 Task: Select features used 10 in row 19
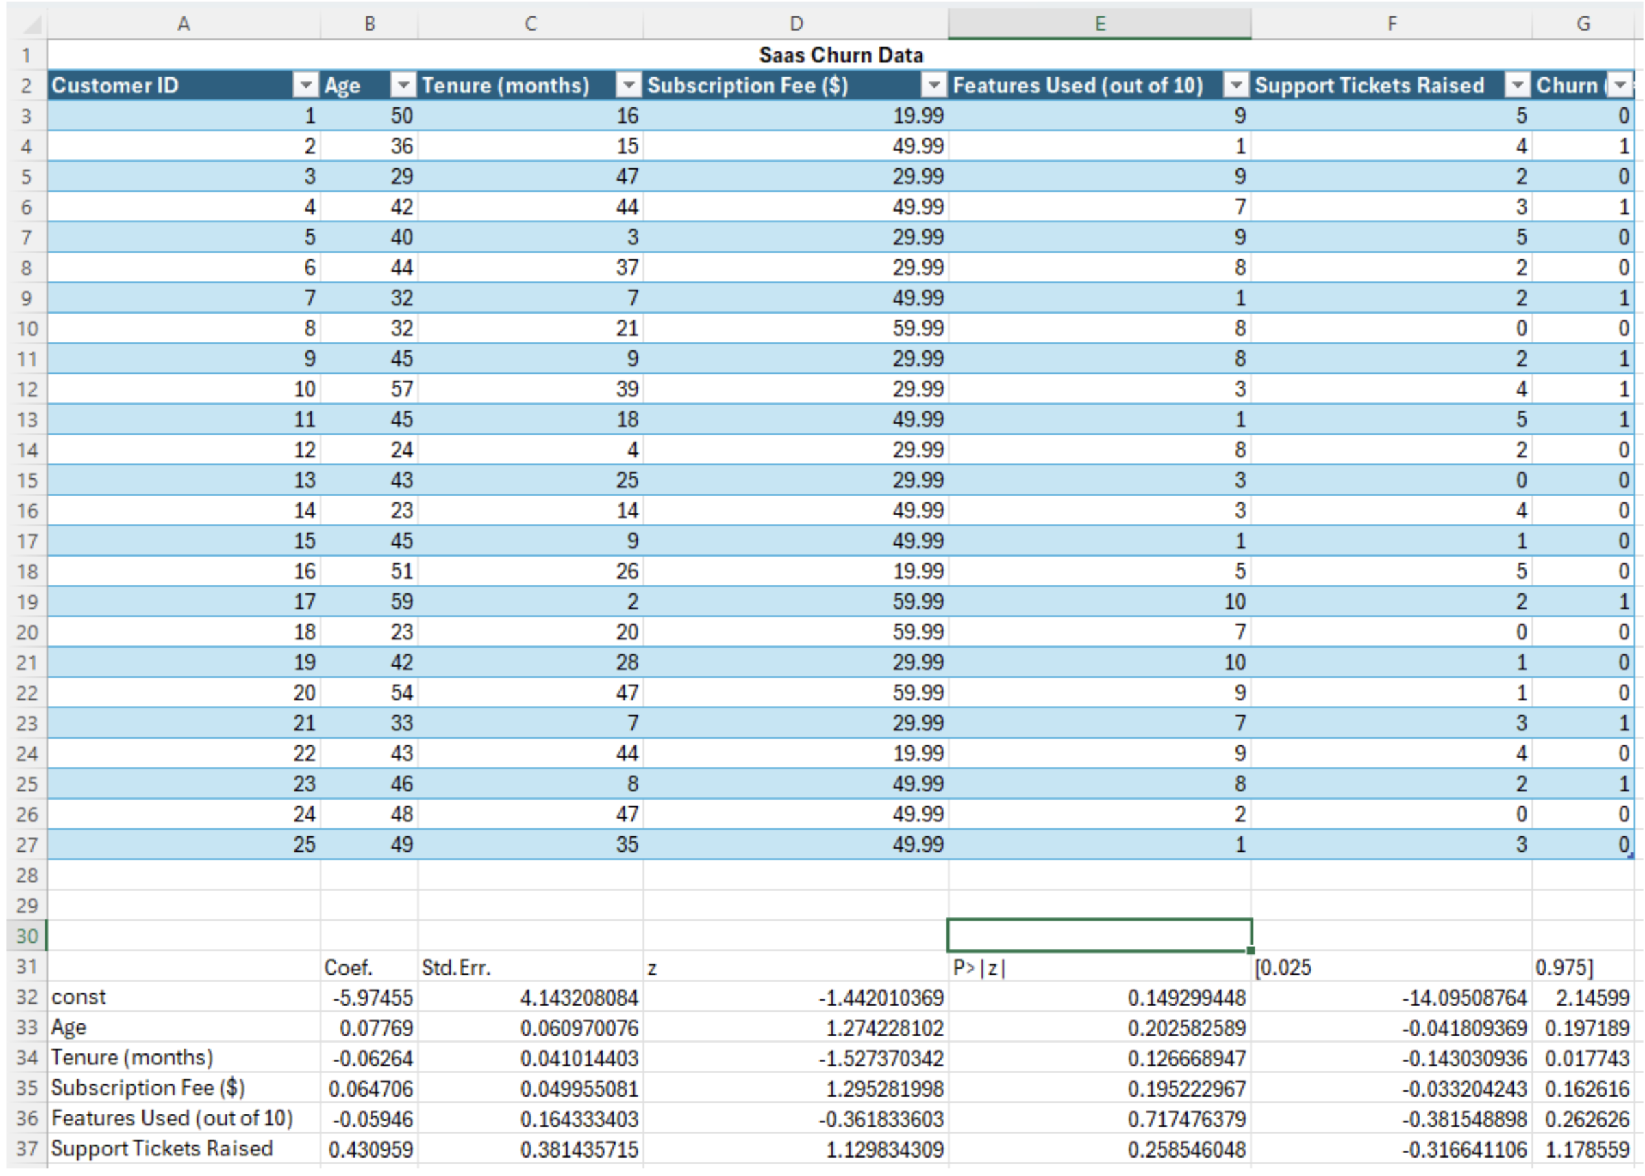pos(1100,602)
